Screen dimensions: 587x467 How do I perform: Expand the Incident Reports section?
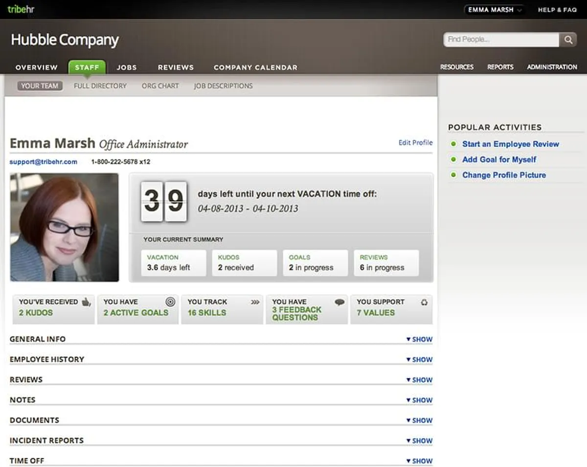point(419,441)
